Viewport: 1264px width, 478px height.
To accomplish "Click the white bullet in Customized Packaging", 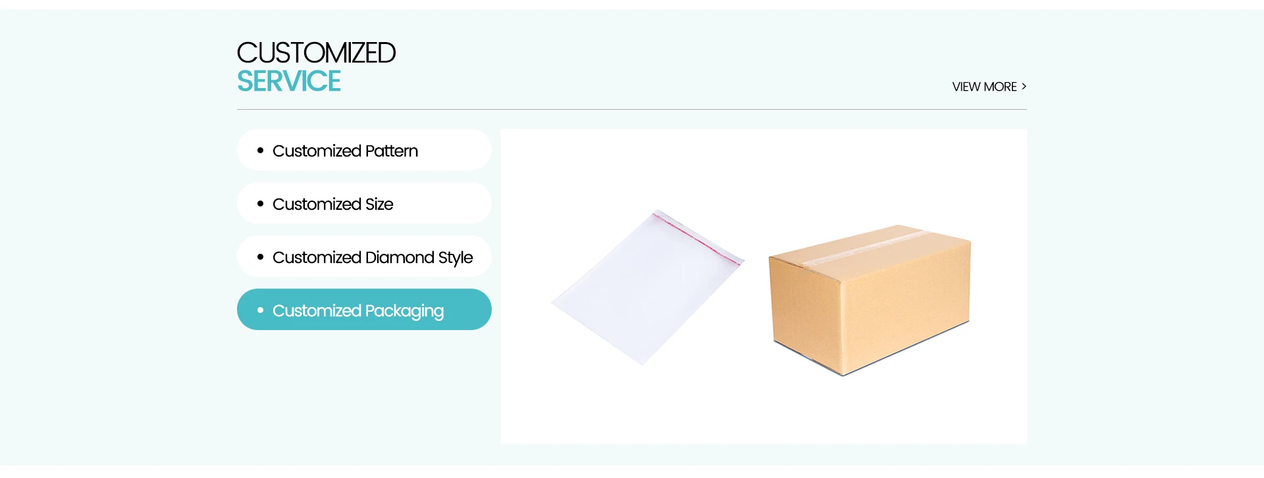I will (261, 310).
